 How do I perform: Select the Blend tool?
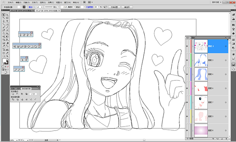(7, 46)
